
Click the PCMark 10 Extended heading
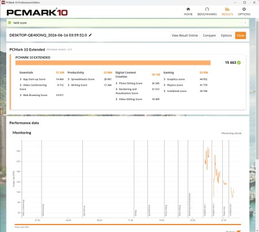click(x=27, y=49)
